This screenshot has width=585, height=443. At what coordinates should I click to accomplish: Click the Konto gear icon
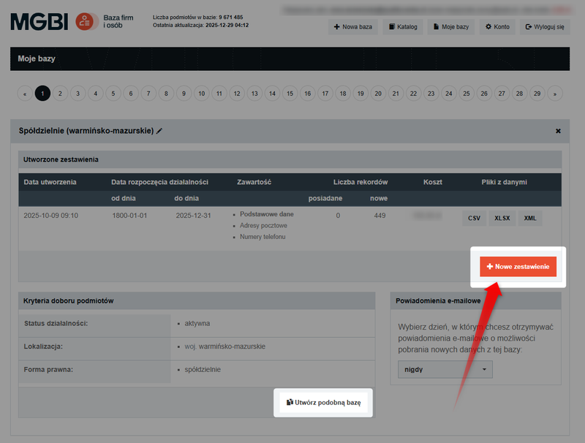pos(488,26)
